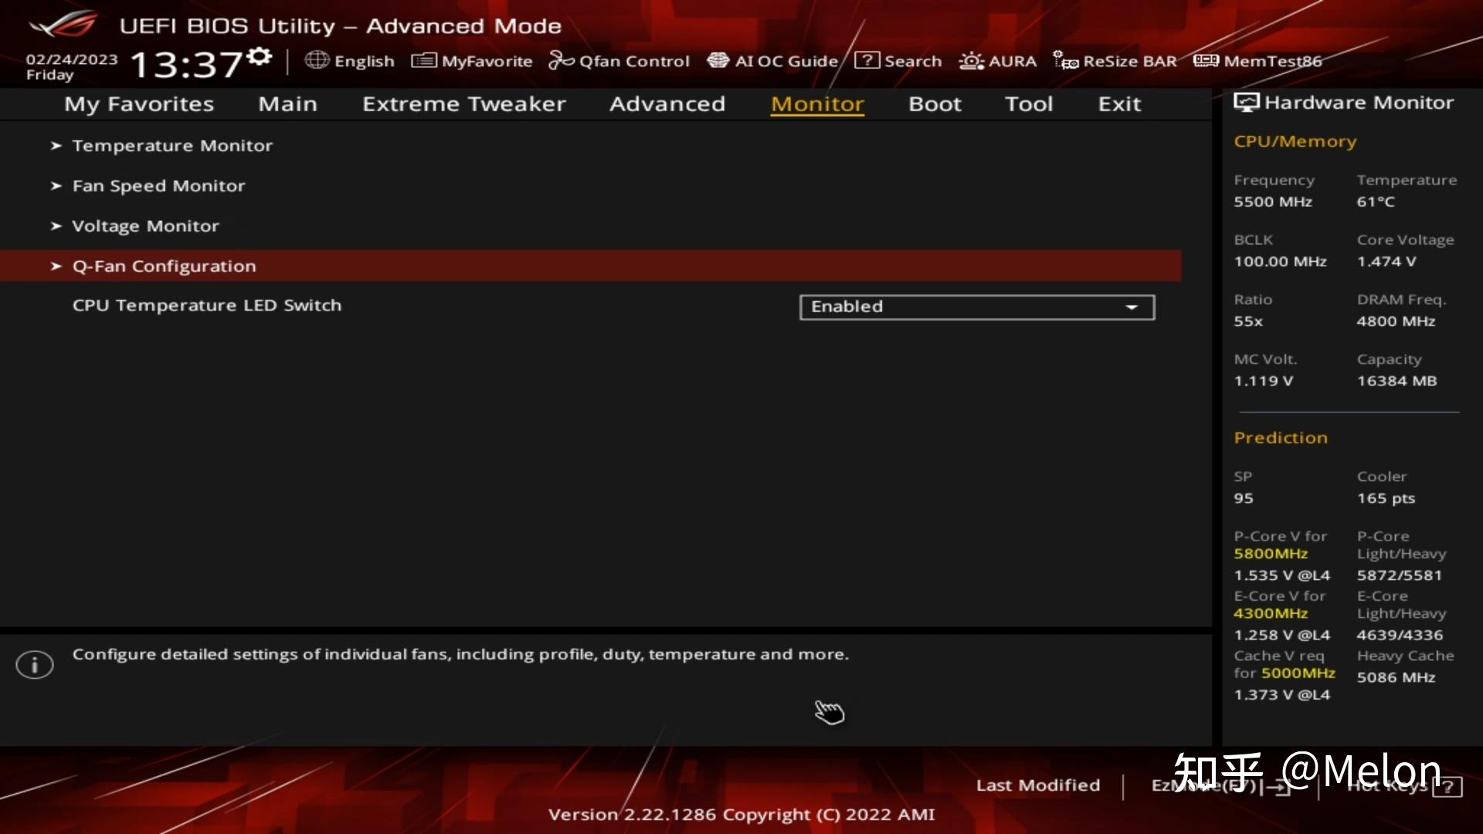
Task: Click the ReSize BAR label
Action: pyautogui.click(x=1130, y=61)
